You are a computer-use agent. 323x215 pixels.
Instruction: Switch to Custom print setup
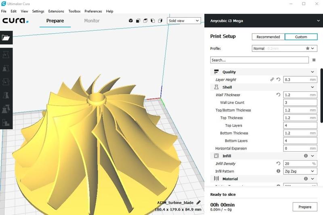pyautogui.click(x=301, y=37)
